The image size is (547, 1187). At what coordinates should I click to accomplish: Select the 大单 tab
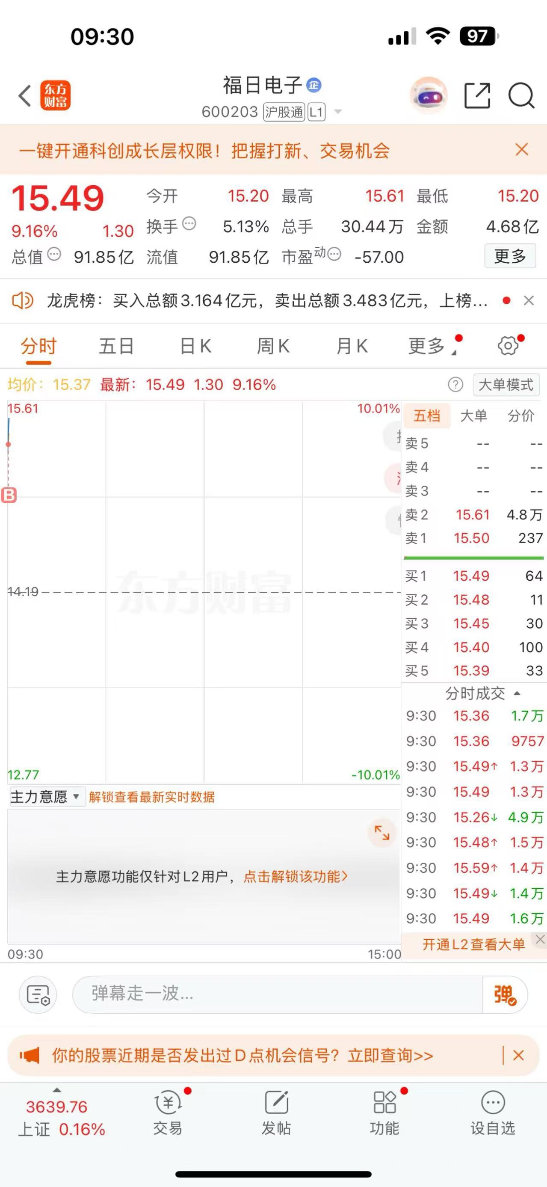point(474,415)
